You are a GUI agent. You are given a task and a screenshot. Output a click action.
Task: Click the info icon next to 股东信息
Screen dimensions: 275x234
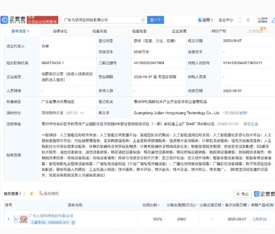(x=25, y=194)
